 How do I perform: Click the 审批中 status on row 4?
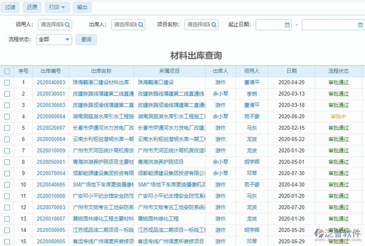338,116
